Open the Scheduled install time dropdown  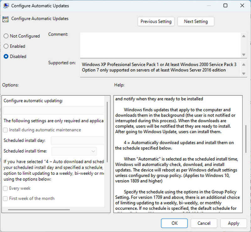pyautogui.click(x=74, y=151)
